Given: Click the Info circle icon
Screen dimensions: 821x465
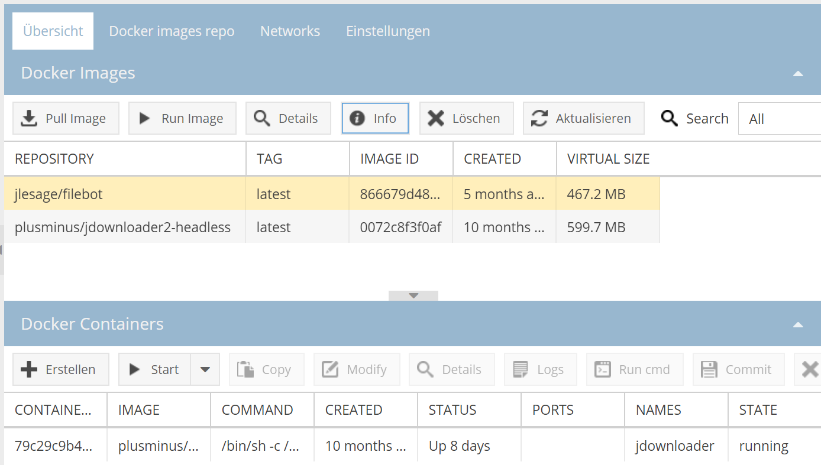Looking at the screenshot, I should click(357, 118).
